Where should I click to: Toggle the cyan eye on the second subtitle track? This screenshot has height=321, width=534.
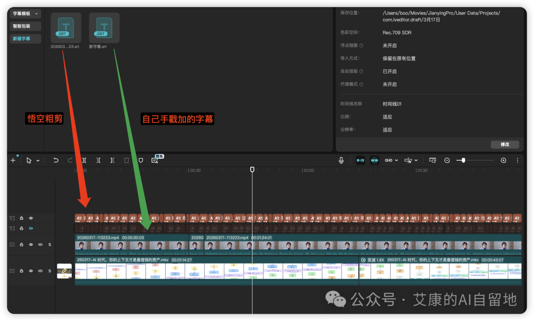pos(31,229)
